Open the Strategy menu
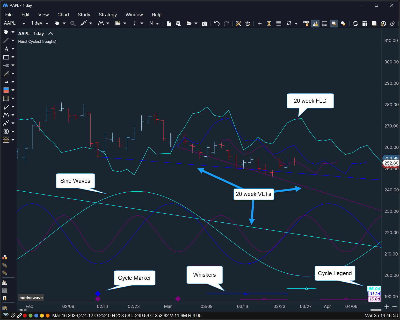Screen dimensions: 400x320 click(x=108, y=15)
